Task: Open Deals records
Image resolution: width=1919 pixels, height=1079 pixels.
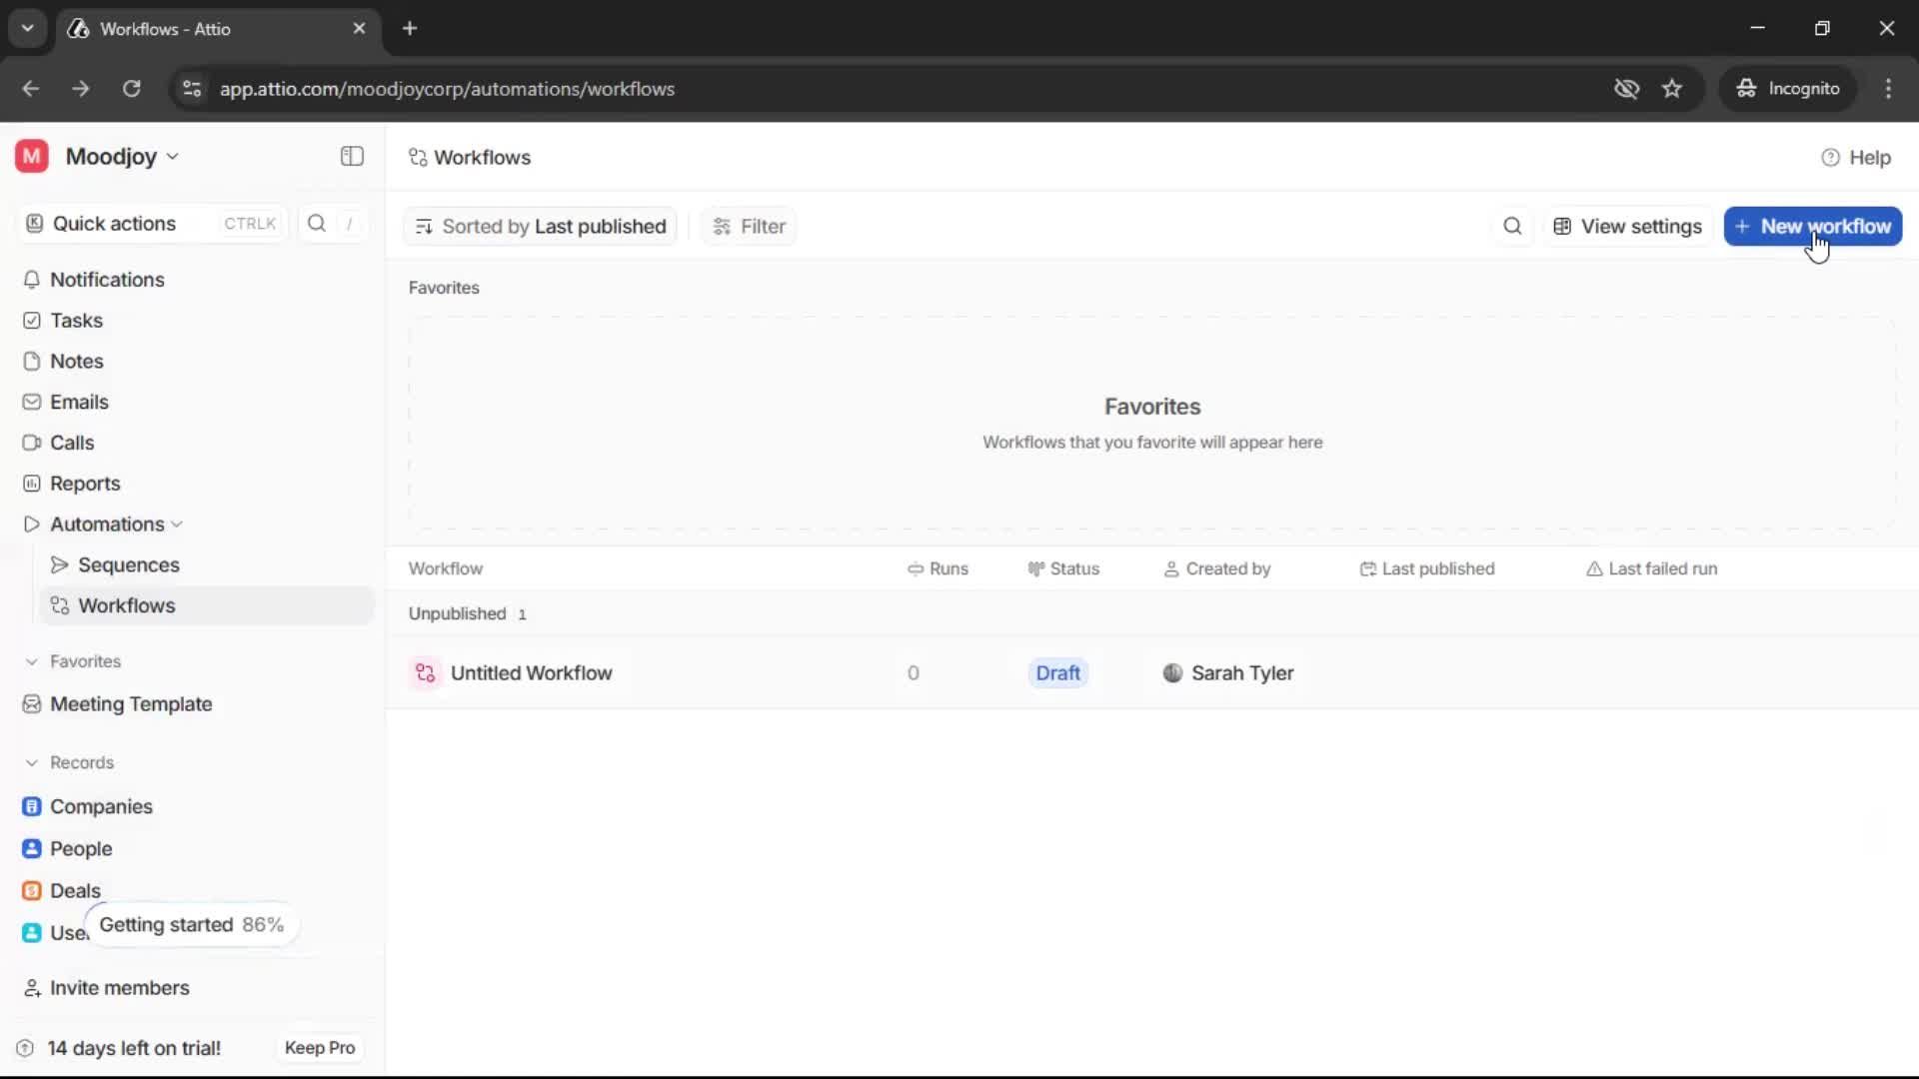Action: (x=75, y=890)
